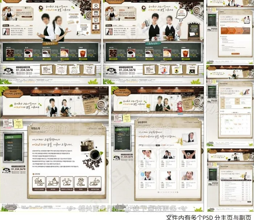Viewport: 254px width, 220px height.
Task: Click the 아사커피 교육학원 logo sign on 학원소개 page
Action: [13, 93]
